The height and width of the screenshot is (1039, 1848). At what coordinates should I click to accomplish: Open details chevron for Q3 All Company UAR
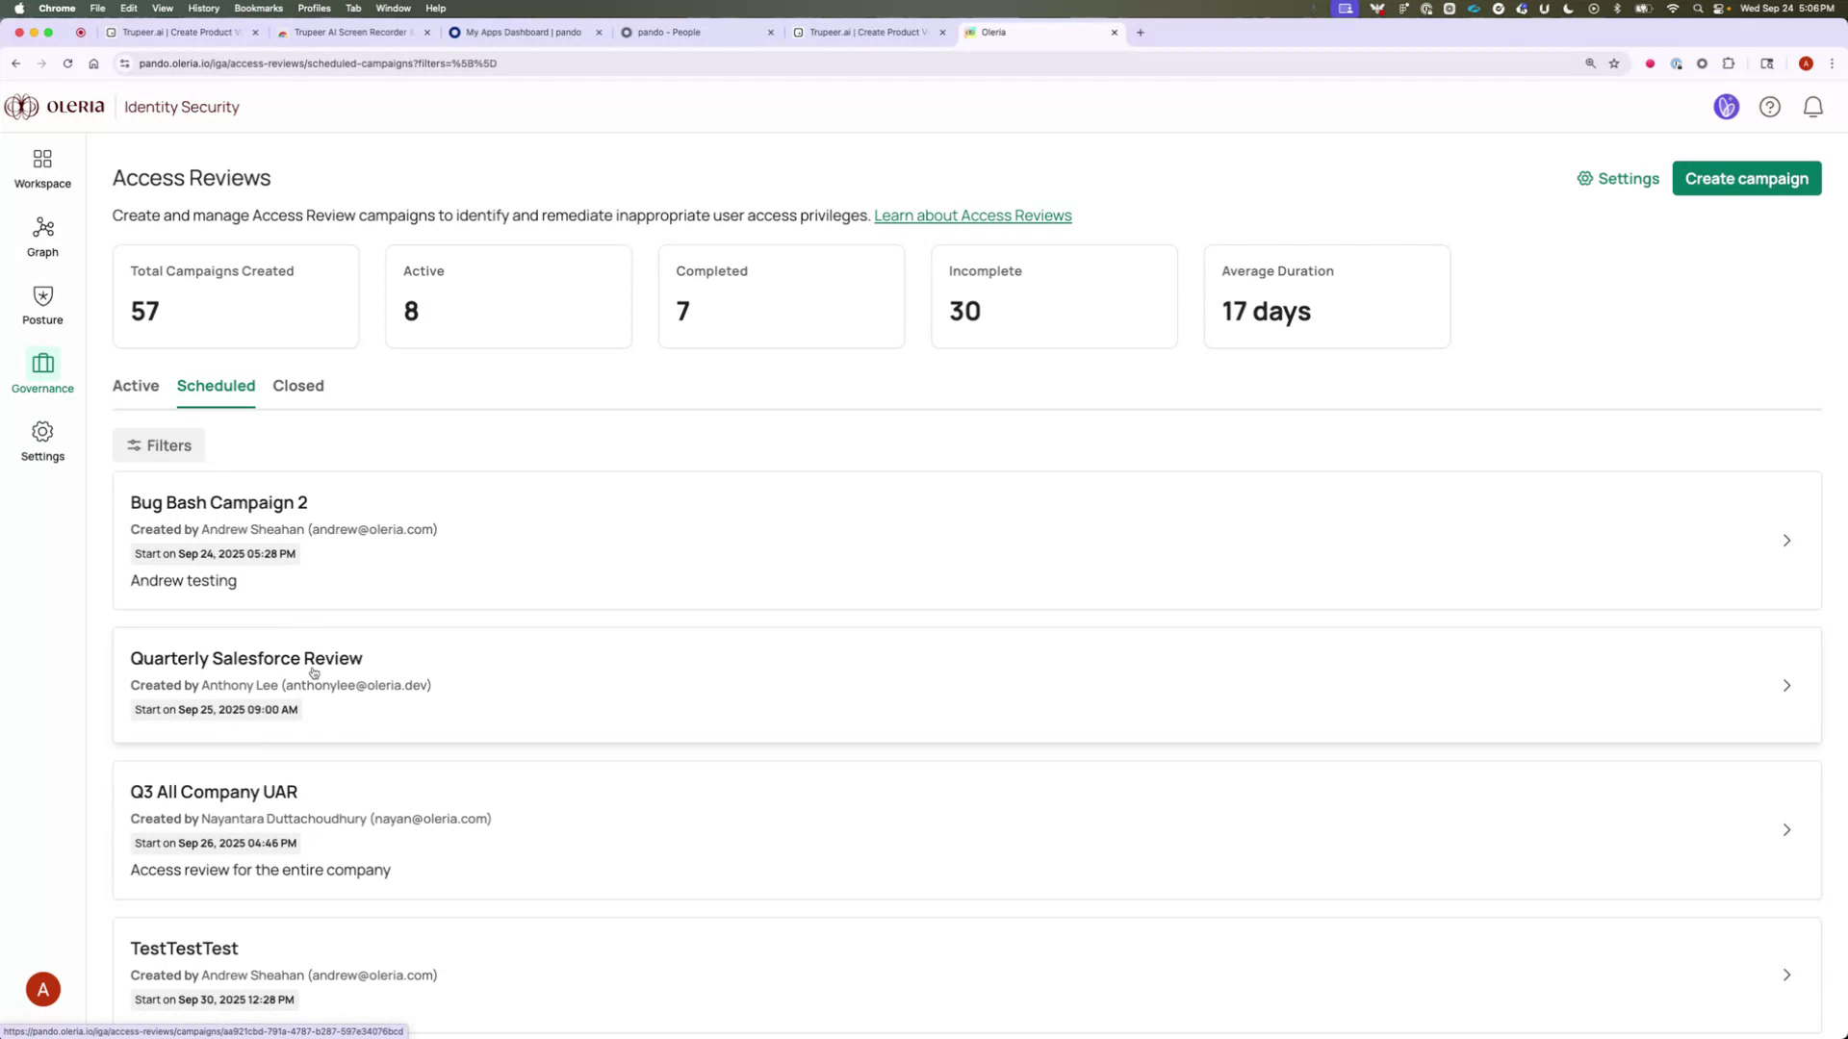tap(1786, 829)
